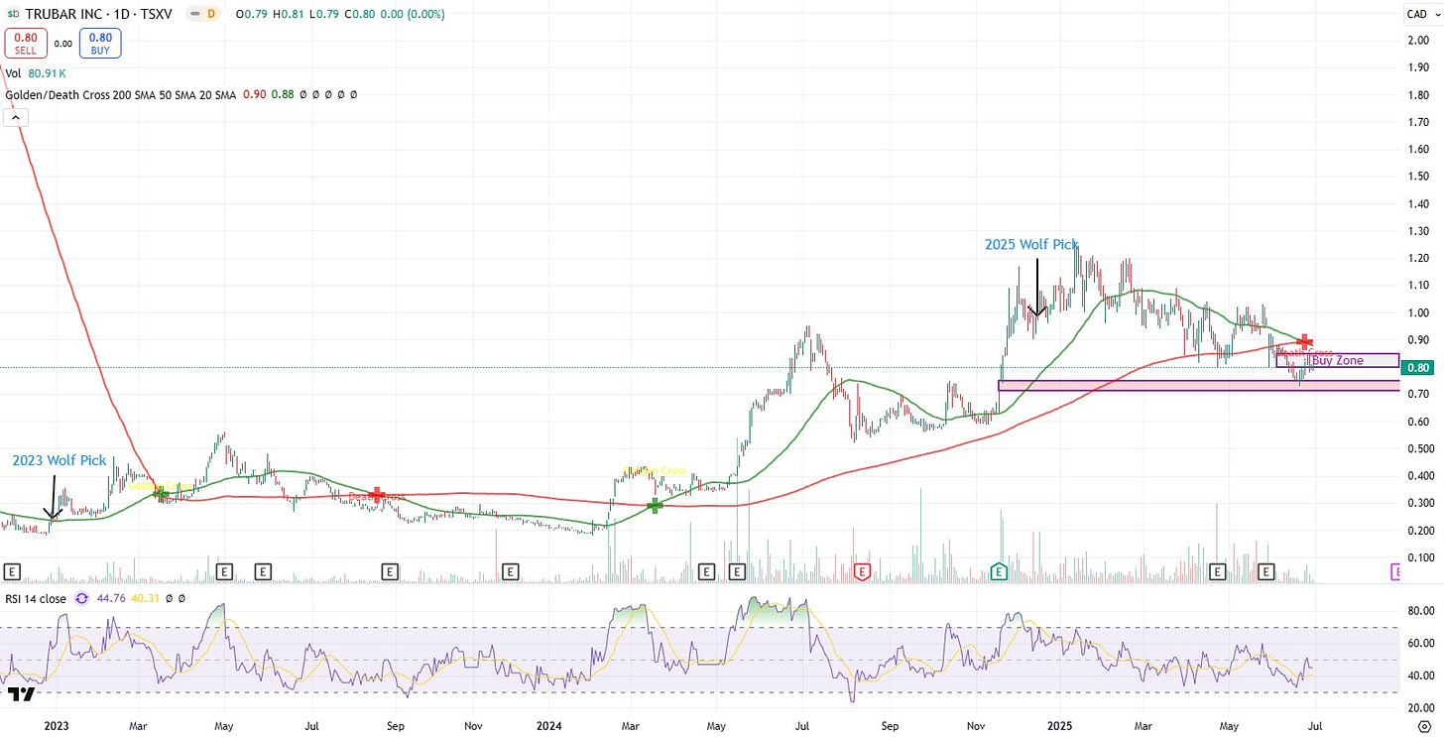The width and height of the screenshot is (1444, 737).
Task: Click the purple icon beside RSI 14 close
Action: click(80, 599)
